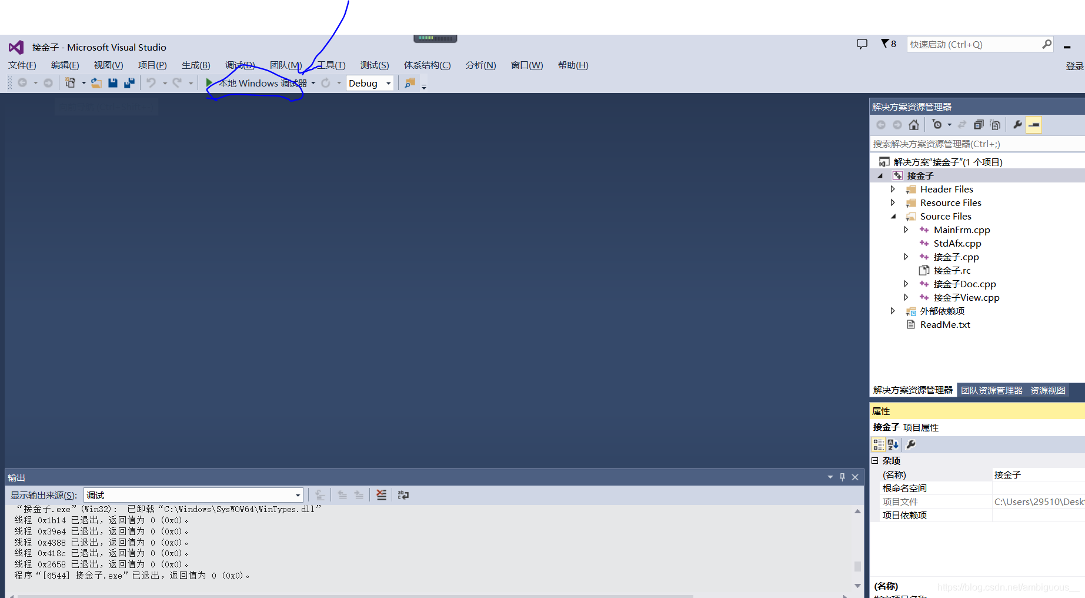The image size is (1085, 598).
Task: Open the debugger target dropdown arrow
Action: click(x=313, y=83)
